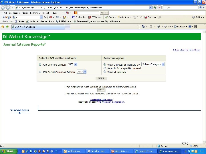
Task: Open the Acceptable Use Policy link
Action: point(101,100)
